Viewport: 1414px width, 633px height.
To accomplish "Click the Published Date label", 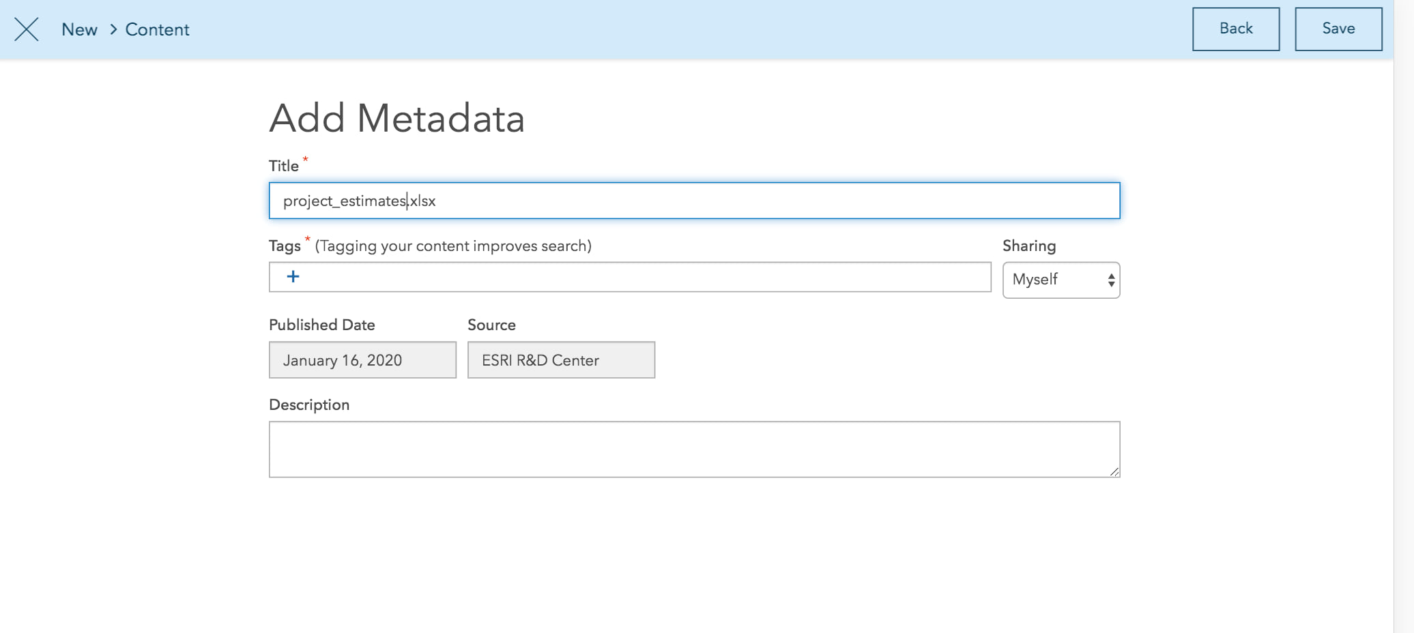I will [x=322, y=325].
